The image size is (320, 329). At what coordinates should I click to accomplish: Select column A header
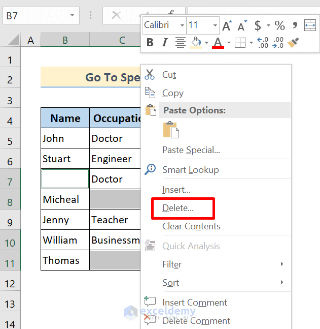(x=31, y=40)
